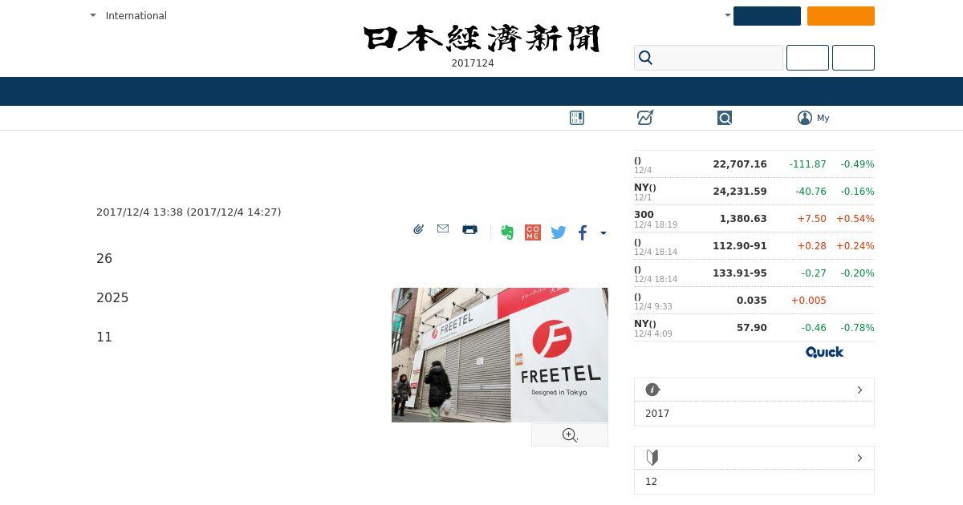
Task: Expand the beginner panel chevron
Action: [859, 458]
